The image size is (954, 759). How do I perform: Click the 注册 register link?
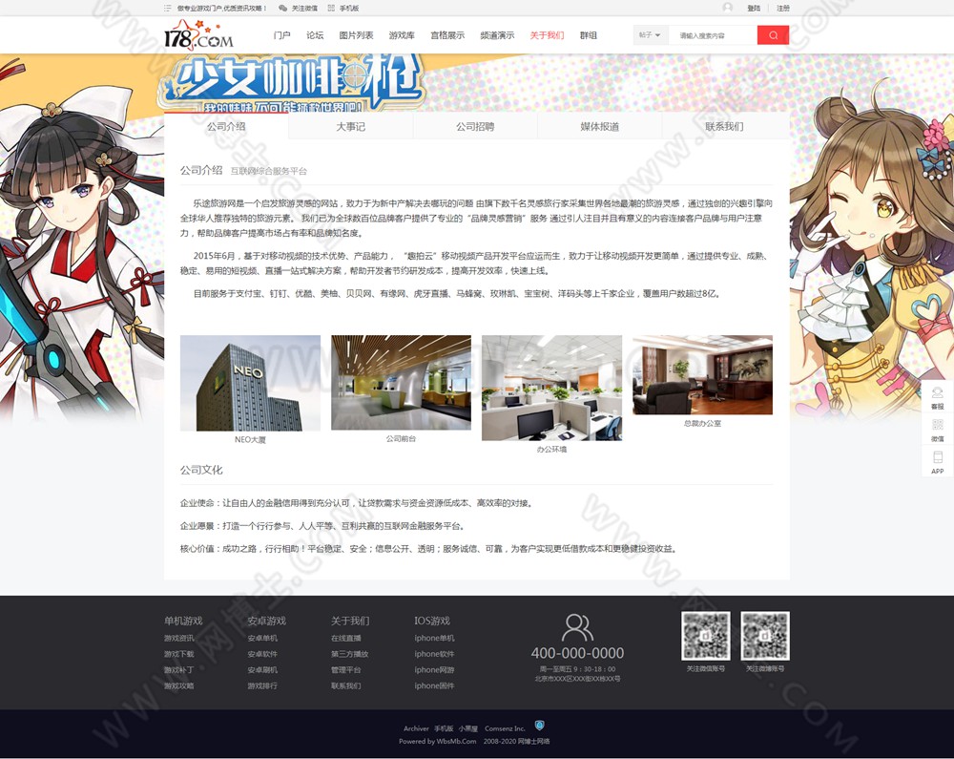coord(783,8)
